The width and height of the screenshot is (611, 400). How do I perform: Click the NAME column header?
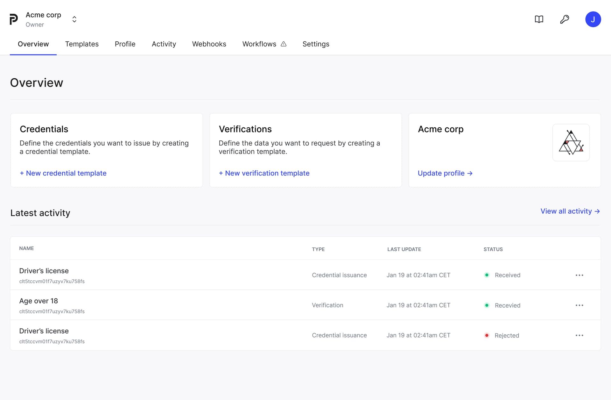click(x=26, y=248)
